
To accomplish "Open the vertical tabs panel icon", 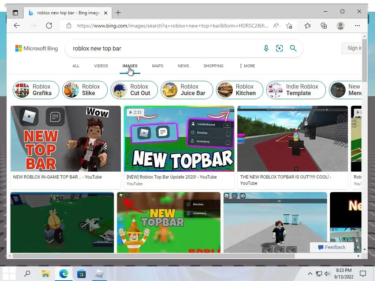I will click(x=15, y=13).
